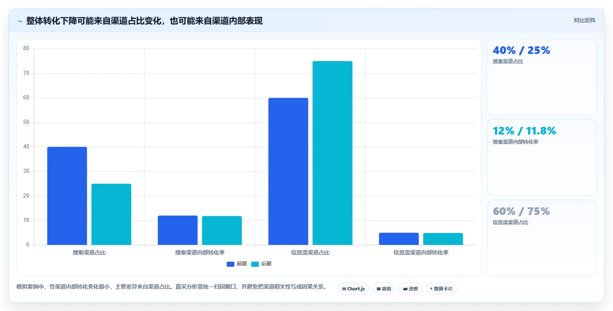
Task: Click the 信息流渠道占比 caption in third card
Action: pos(510,223)
